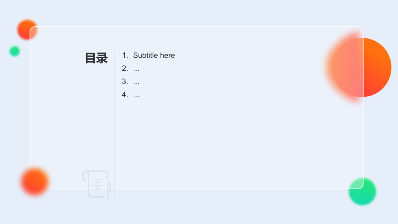
Task: Click the list number '1.'
Action: [x=125, y=55]
